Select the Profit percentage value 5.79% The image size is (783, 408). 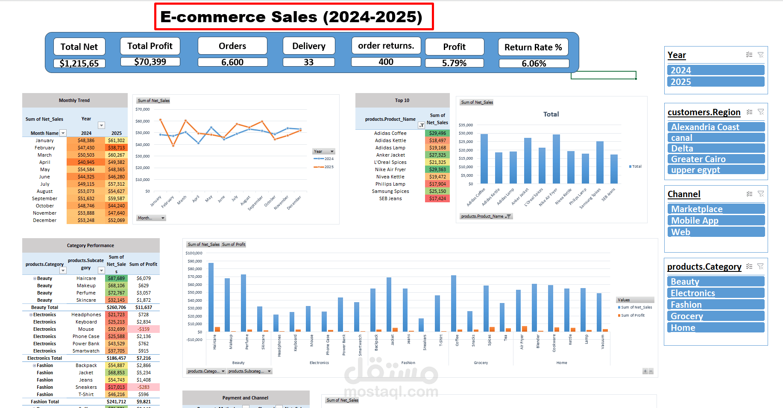coord(455,63)
